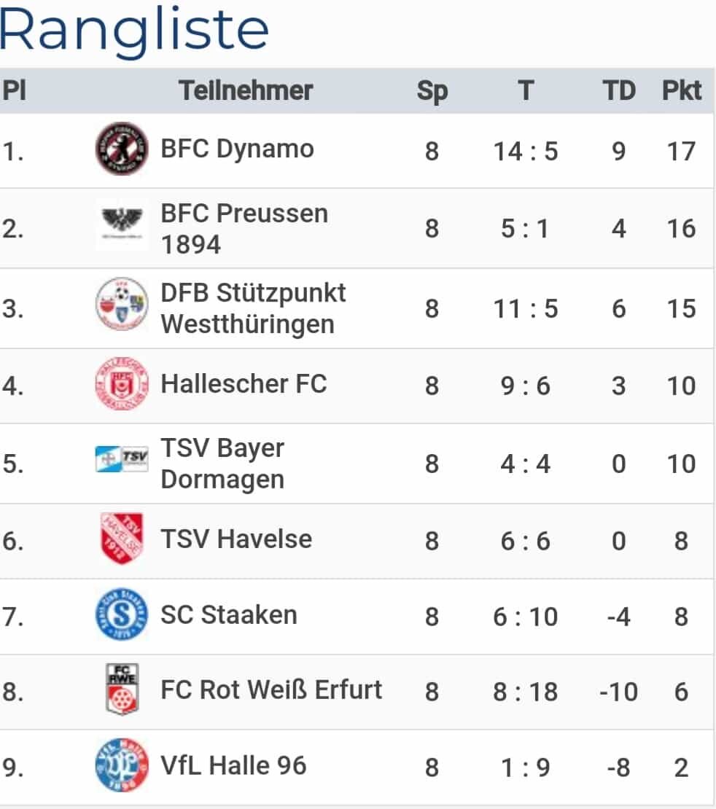The image size is (716, 809).
Task: Click the TSV Bayer Dormagen logo
Action: click(122, 458)
